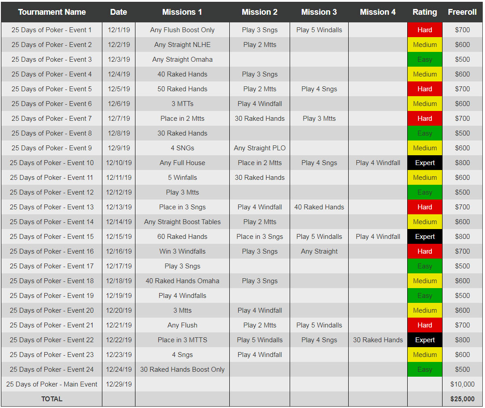Click 'Win 3 Windfalls' cell
485x408 pixels.
coord(182,251)
